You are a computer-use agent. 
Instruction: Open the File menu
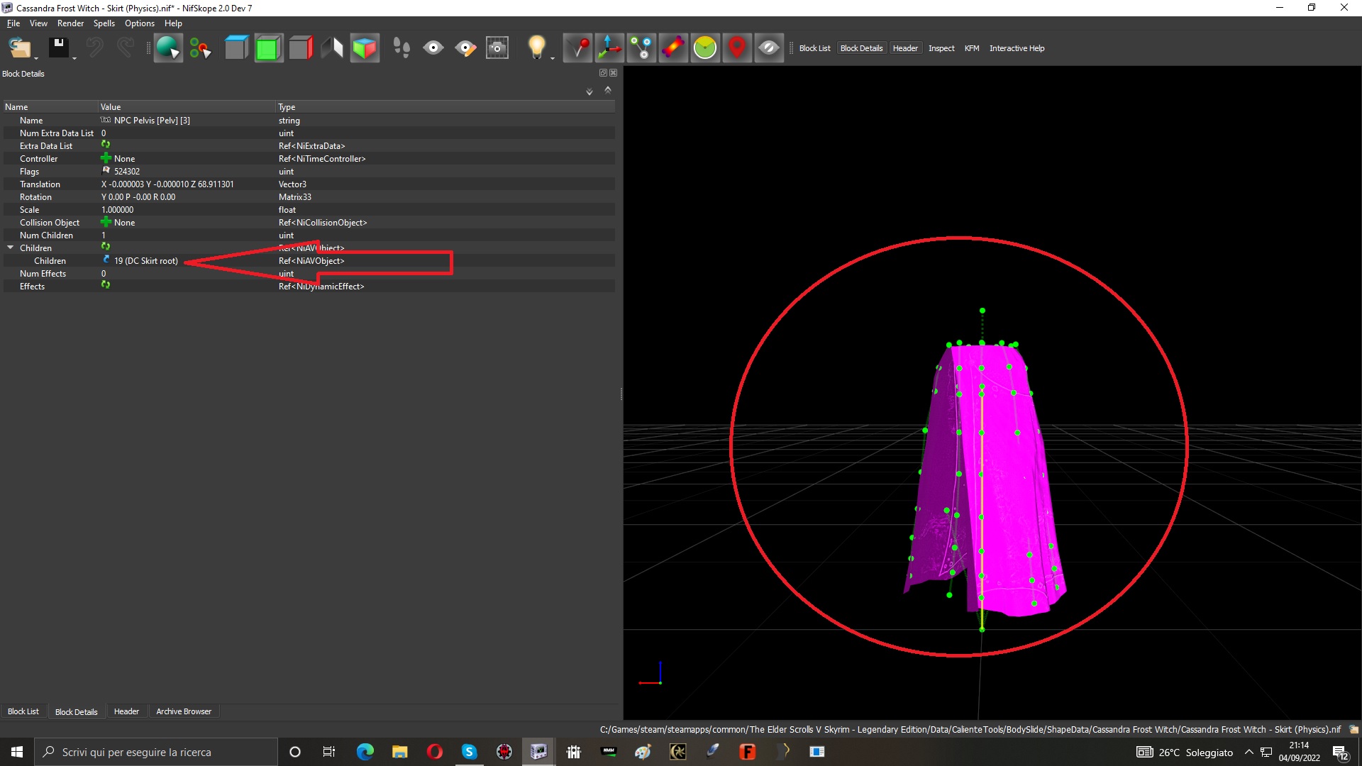(13, 23)
